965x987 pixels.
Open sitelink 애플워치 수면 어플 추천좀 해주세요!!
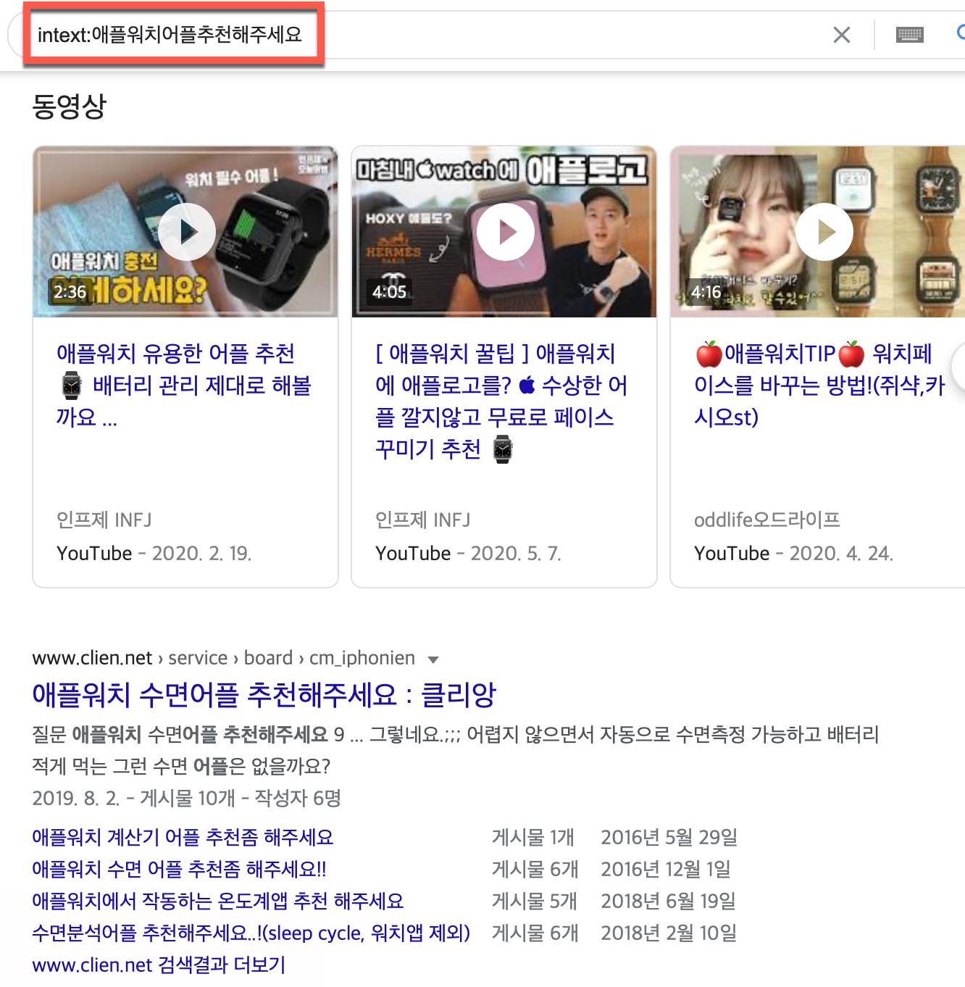pyautogui.click(x=179, y=869)
